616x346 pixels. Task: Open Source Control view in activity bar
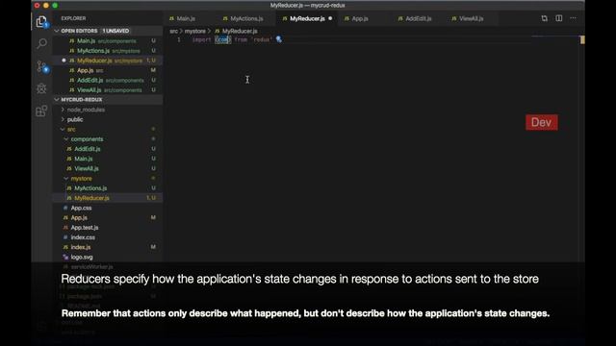pyautogui.click(x=41, y=66)
